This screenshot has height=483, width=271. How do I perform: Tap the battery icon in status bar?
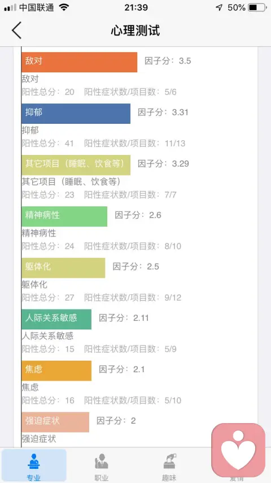click(258, 7)
